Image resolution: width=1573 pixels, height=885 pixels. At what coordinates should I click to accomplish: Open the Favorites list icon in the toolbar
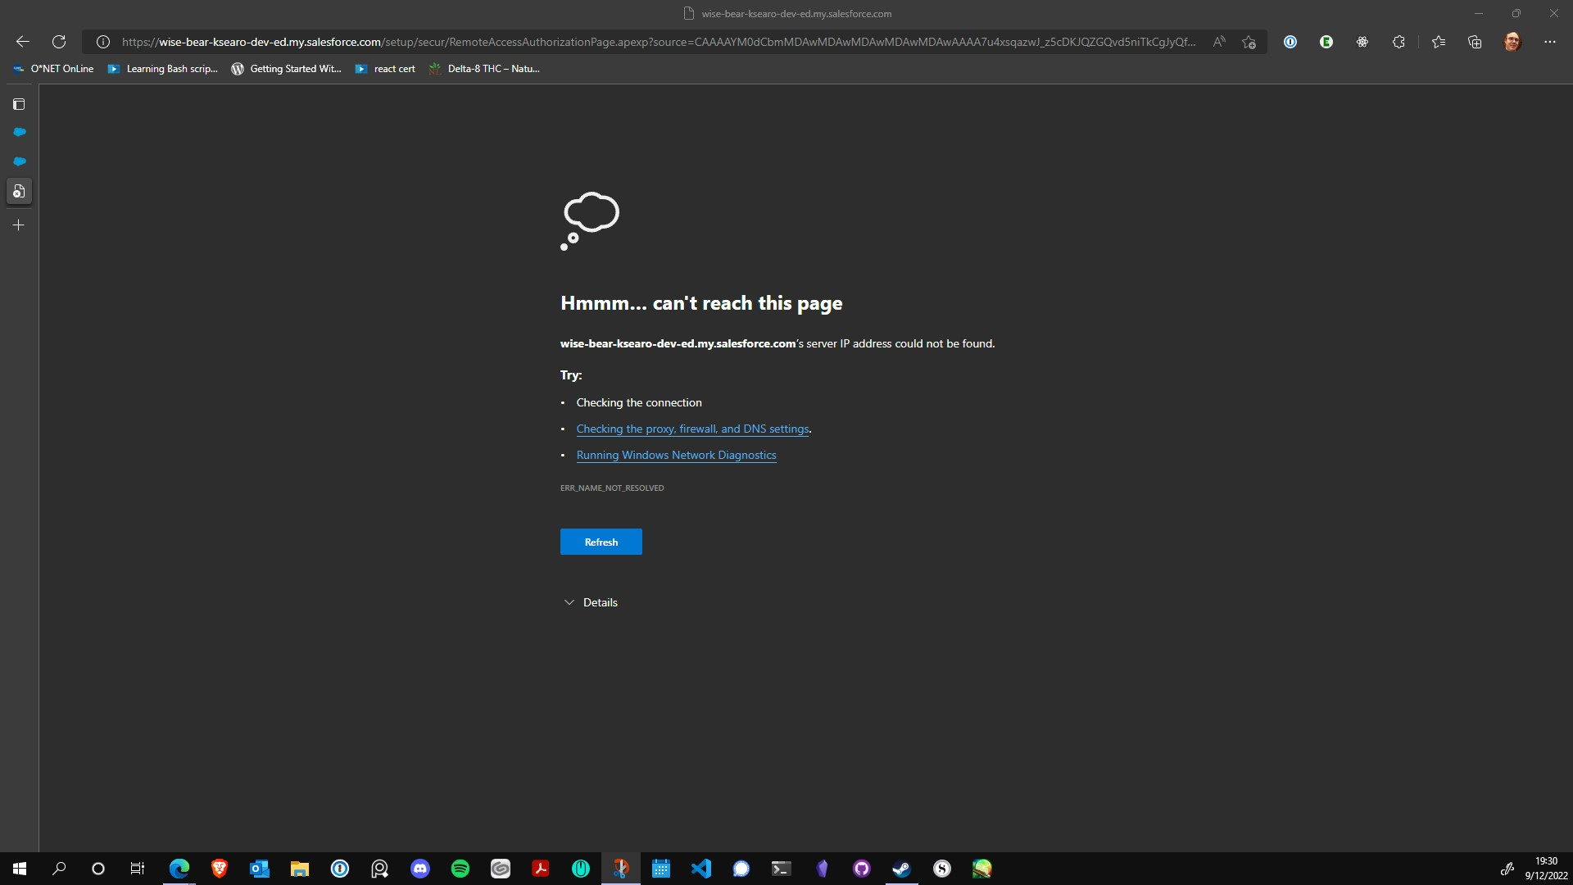pos(1439,42)
